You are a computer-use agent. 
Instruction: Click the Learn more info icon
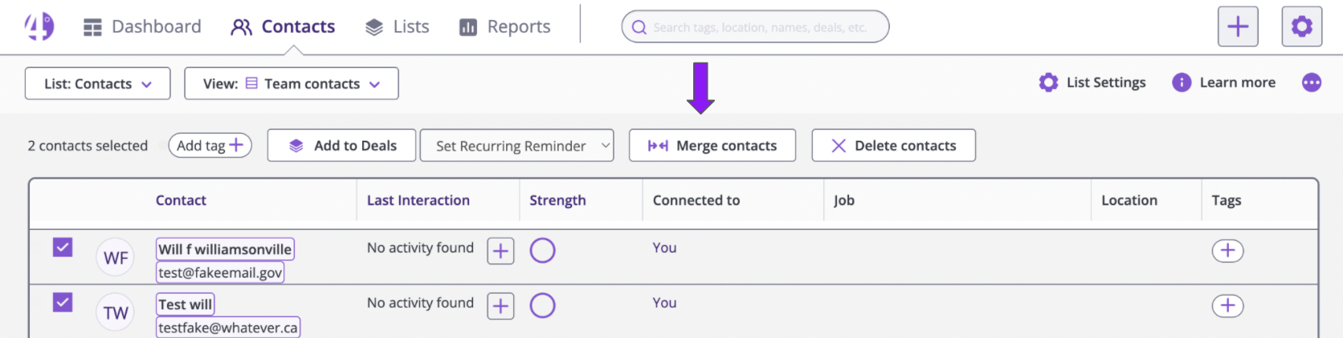pos(1181,82)
